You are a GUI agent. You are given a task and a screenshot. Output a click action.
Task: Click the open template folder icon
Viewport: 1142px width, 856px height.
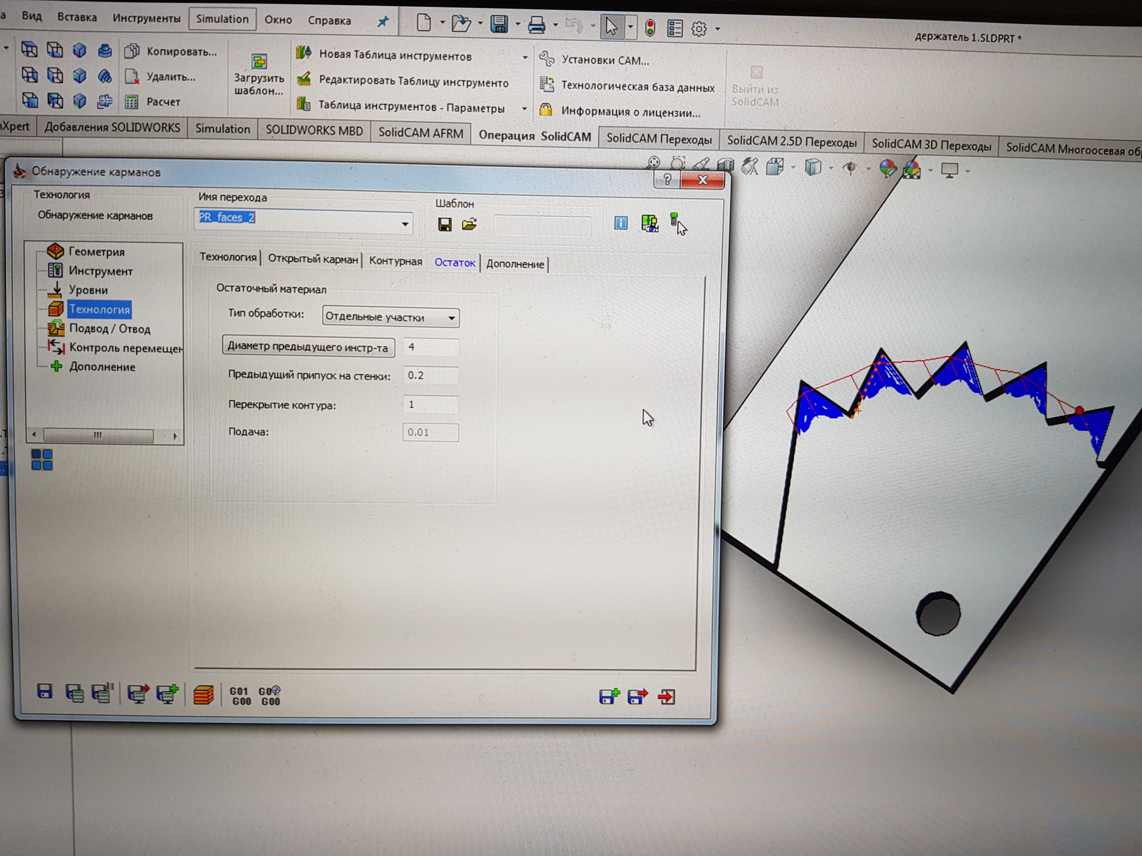(469, 224)
